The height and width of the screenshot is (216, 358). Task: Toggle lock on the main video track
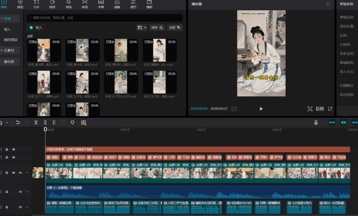point(7,172)
